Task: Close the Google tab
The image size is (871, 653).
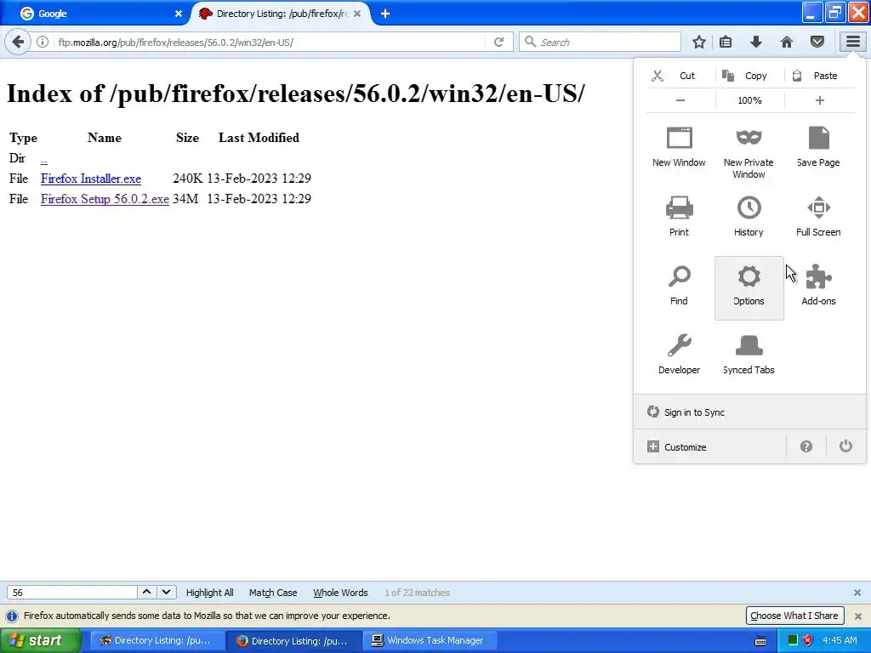Action: [x=179, y=14]
